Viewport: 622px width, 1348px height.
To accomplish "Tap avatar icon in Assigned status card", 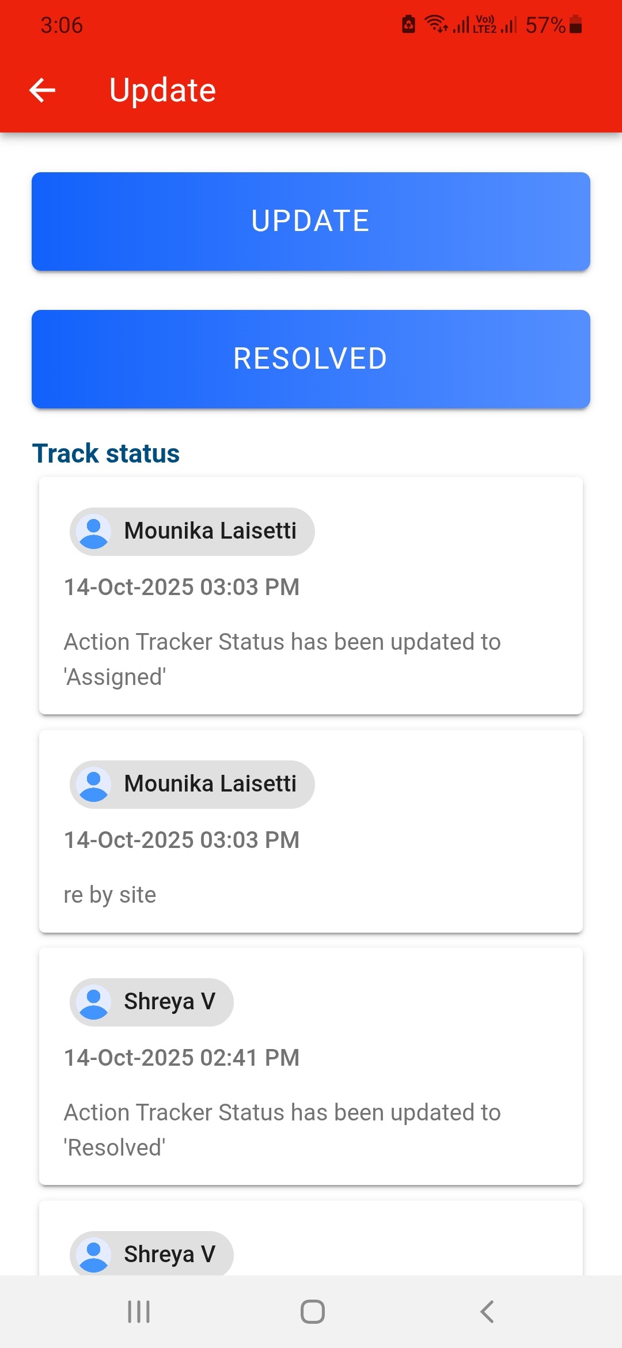I will coord(94,531).
